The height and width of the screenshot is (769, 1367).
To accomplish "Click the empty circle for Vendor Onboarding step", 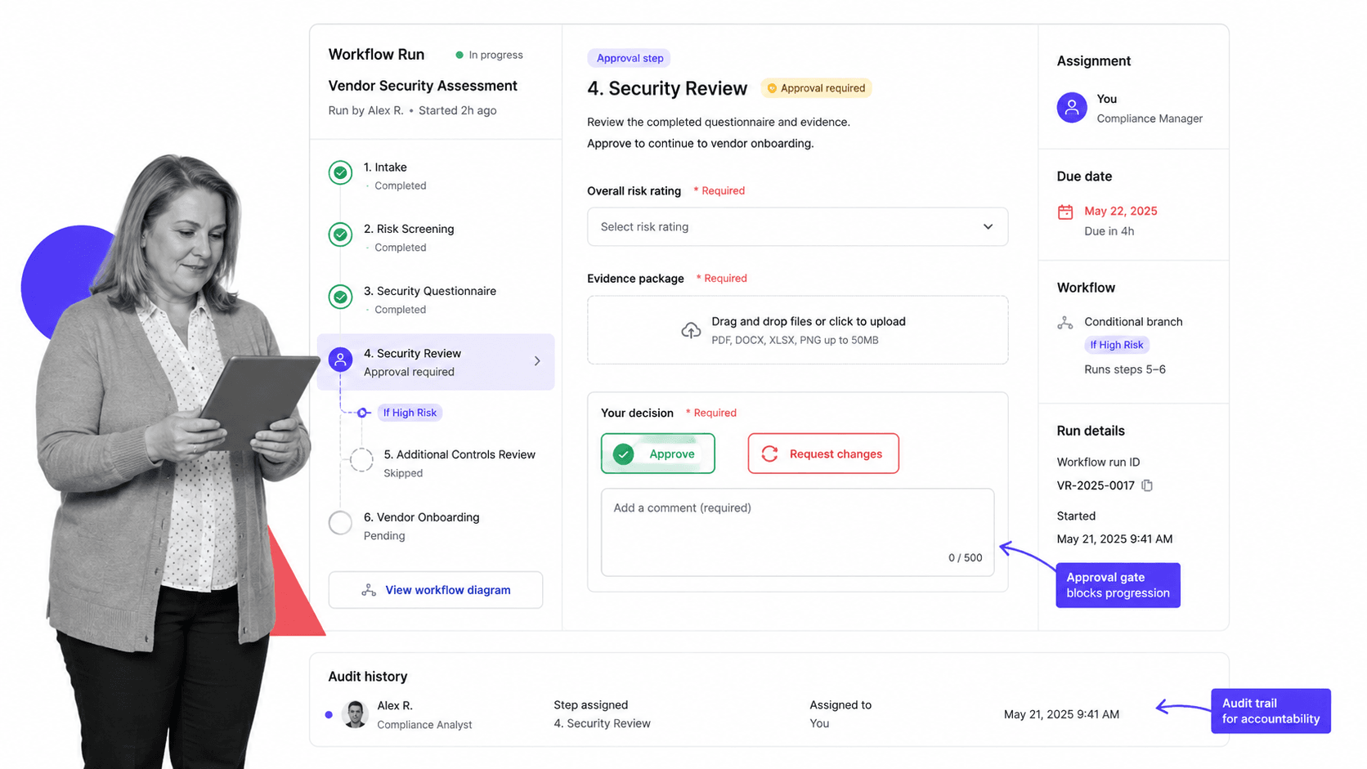I will pyautogui.click(x=340, y=522).
